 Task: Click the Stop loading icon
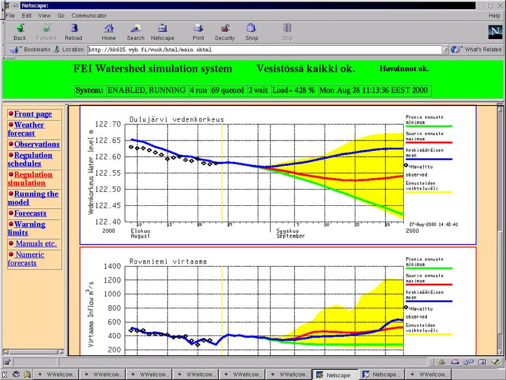point(287,28)
